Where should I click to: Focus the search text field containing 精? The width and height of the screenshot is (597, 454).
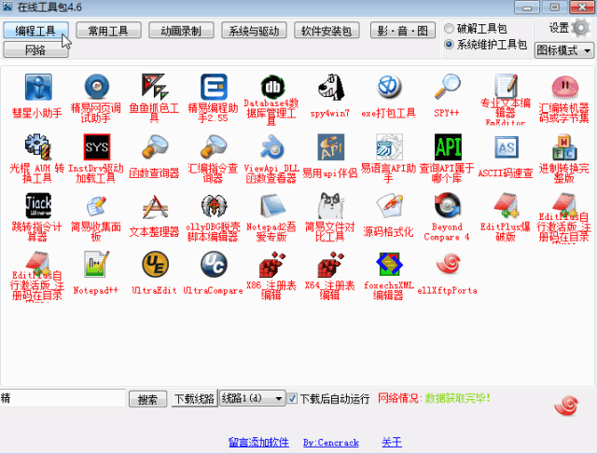pos(62,398)
